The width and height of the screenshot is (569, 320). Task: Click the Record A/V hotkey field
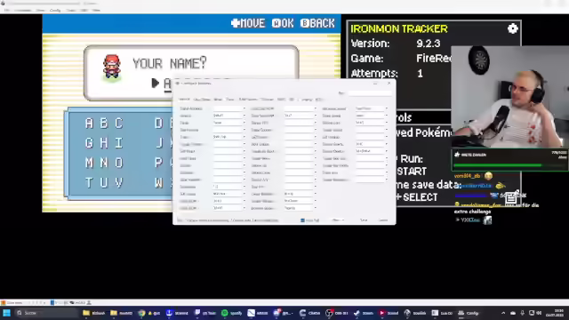298,180
